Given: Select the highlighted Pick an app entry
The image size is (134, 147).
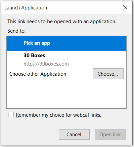Looking at the screenshot, I should [66, 43].
